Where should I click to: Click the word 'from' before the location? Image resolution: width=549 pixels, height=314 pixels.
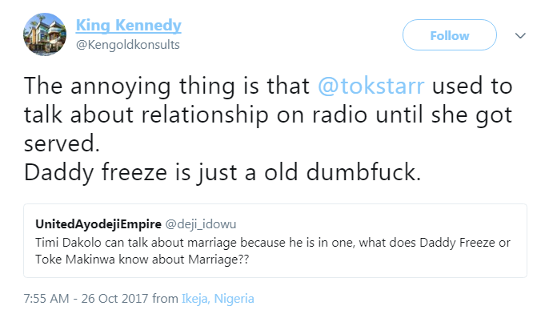tap(165, 299)
